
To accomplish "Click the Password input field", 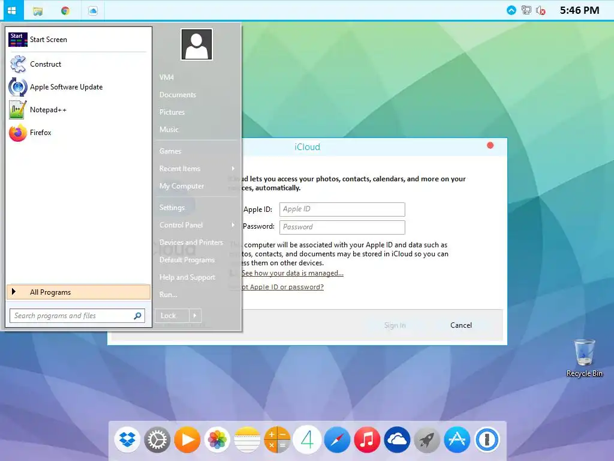I will pyautogui.click(x=342, y=227).
